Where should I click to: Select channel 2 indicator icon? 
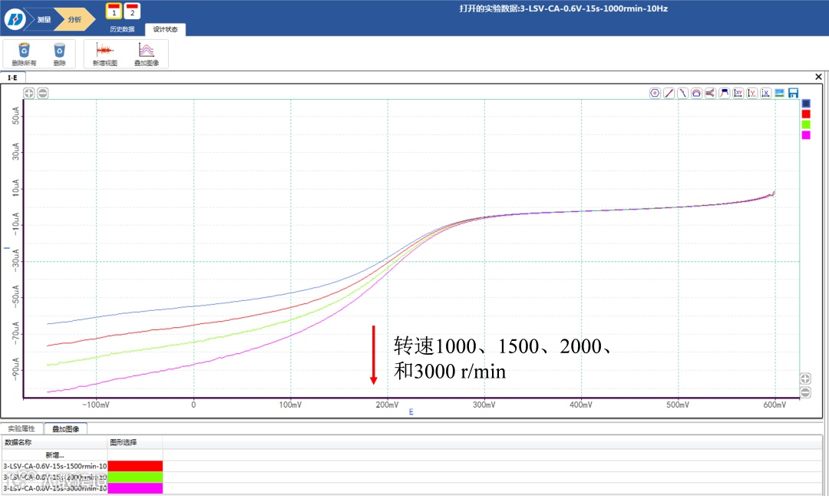[132, 11]
